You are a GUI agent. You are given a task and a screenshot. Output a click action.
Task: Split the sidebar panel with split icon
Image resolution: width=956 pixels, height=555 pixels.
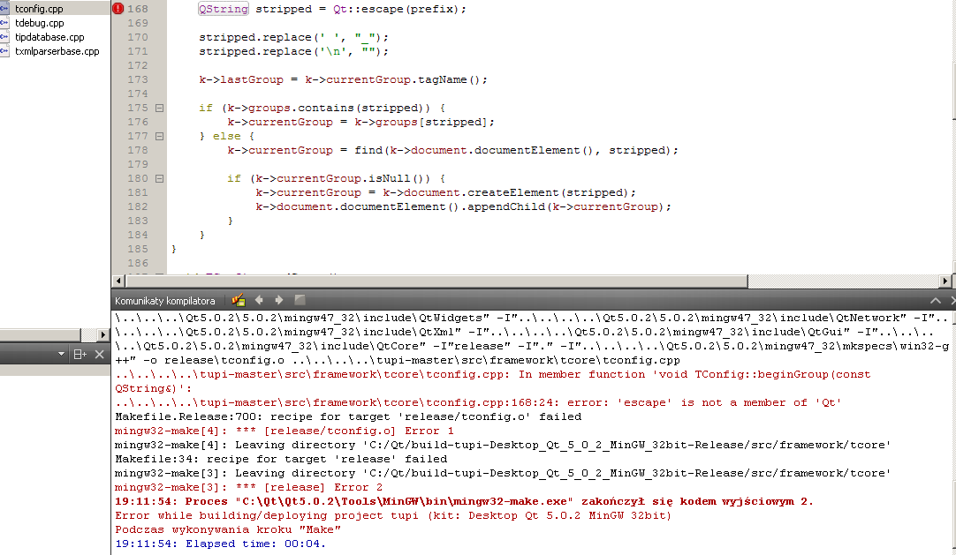[80, 354]
